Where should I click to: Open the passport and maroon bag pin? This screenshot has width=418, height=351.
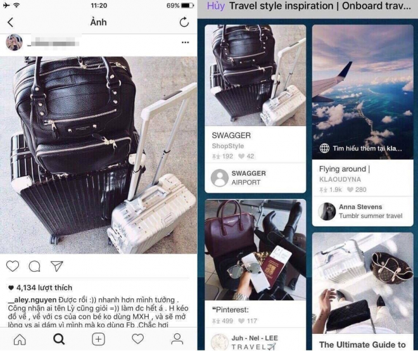255,250
